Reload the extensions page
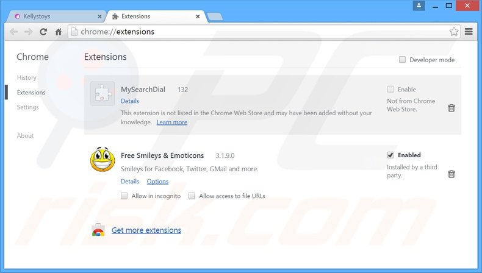Viewport: 482px width, 273px height. click(43, 32)
